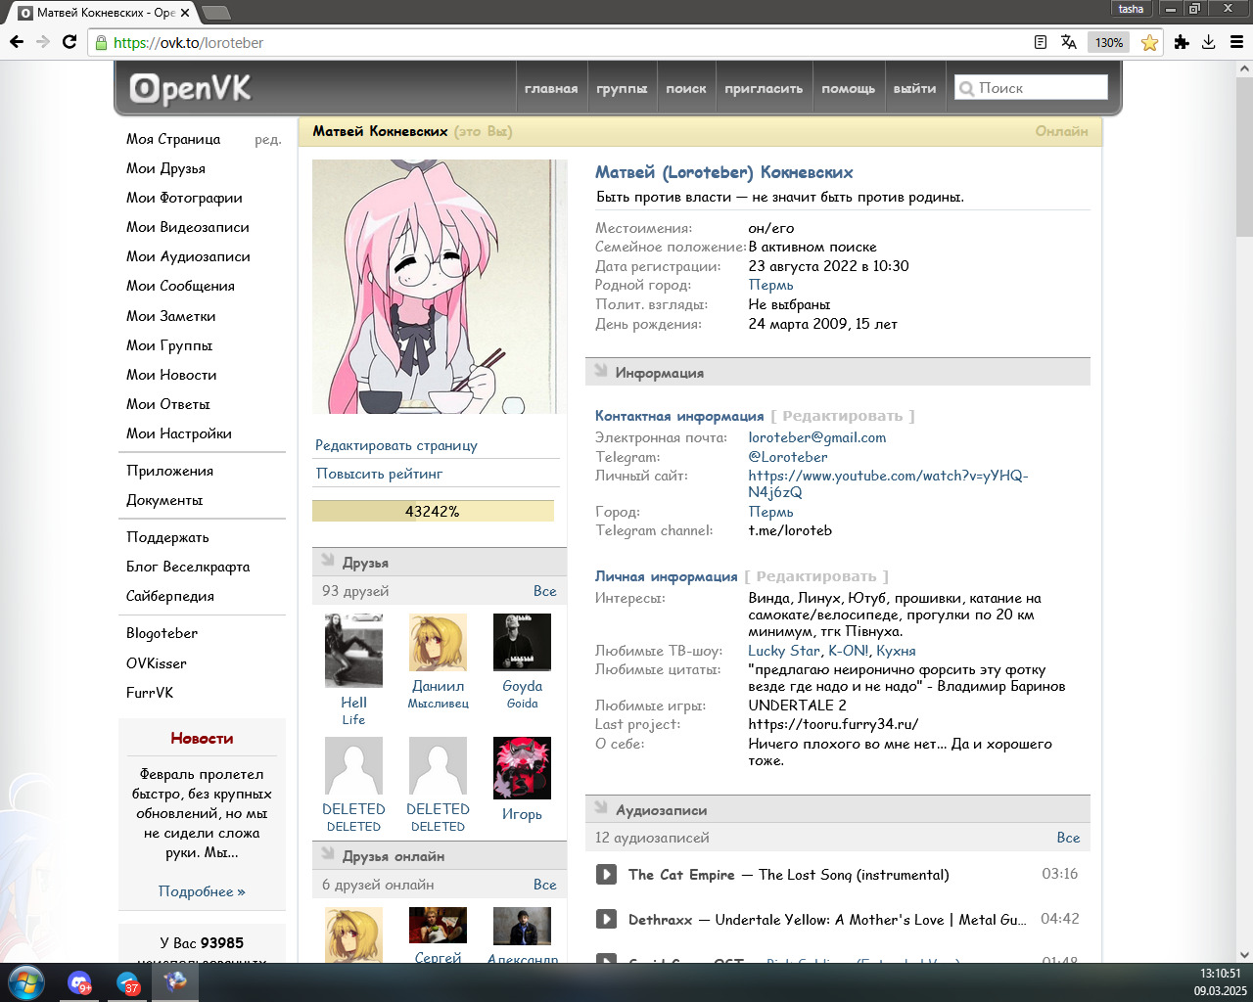The height and width of the screenshot is (1002, 1253).
Task: Click Все in the 12 аудиозаписей row
Action: tap(1069, 838)
